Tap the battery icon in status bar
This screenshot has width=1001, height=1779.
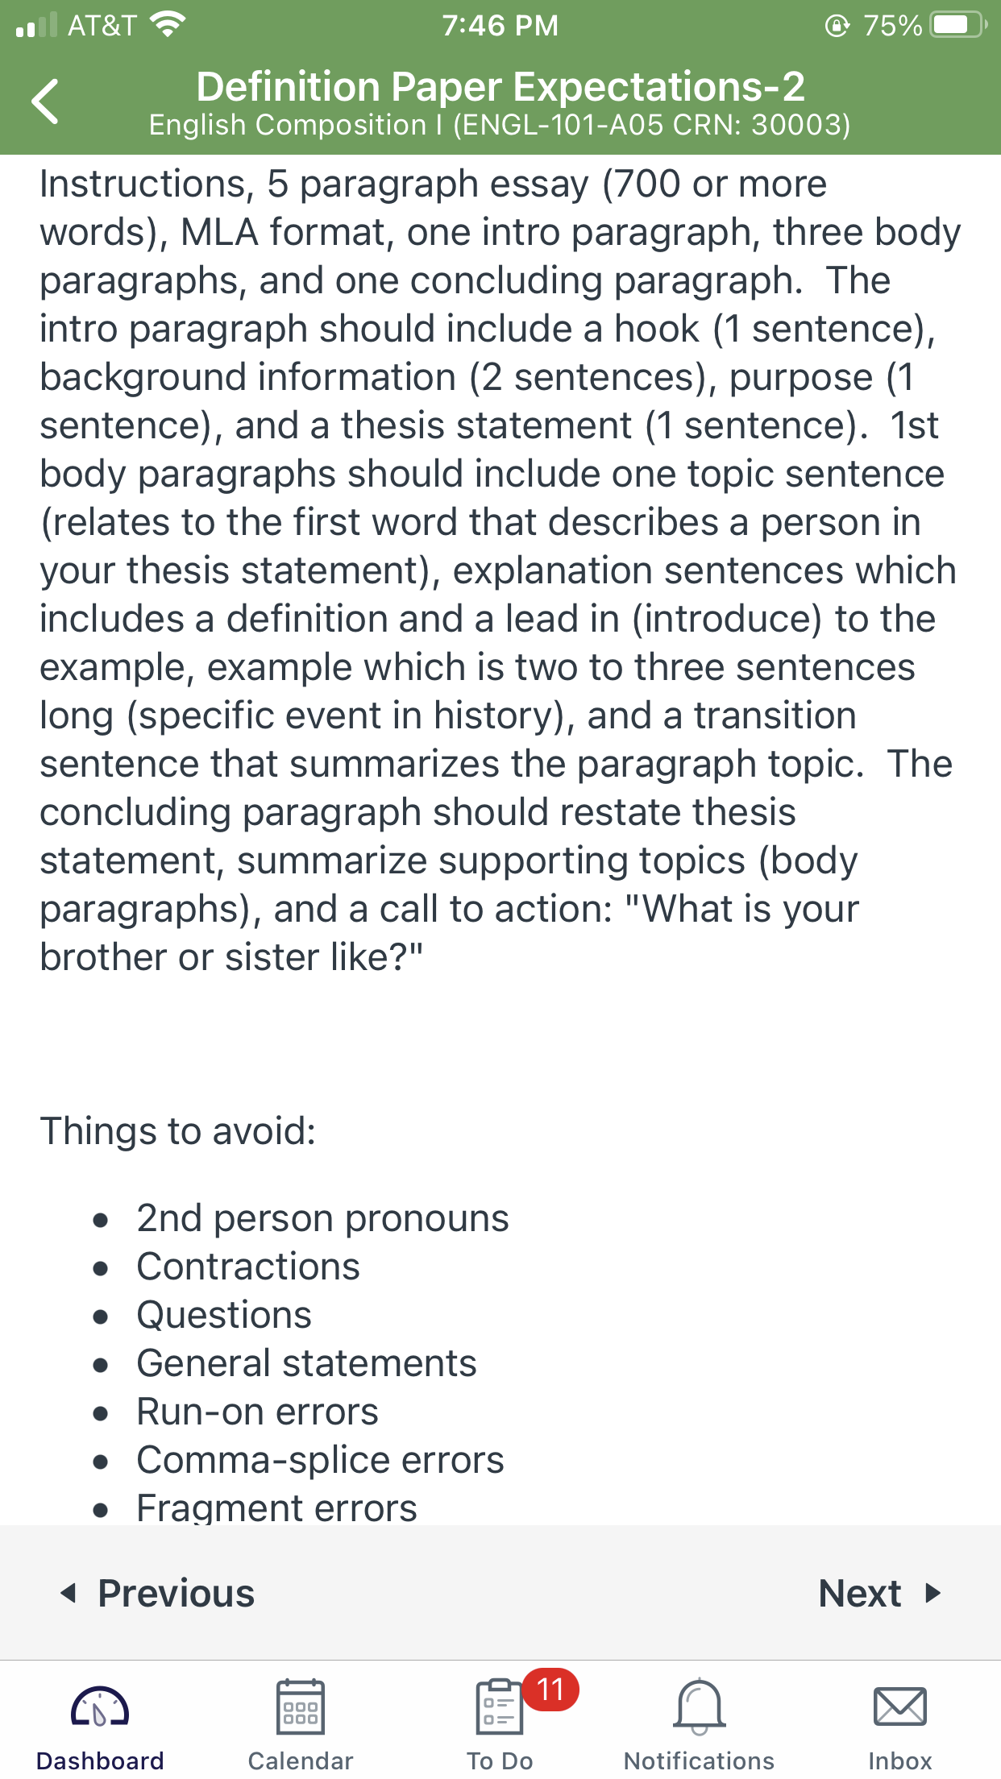tap(958, 25)
